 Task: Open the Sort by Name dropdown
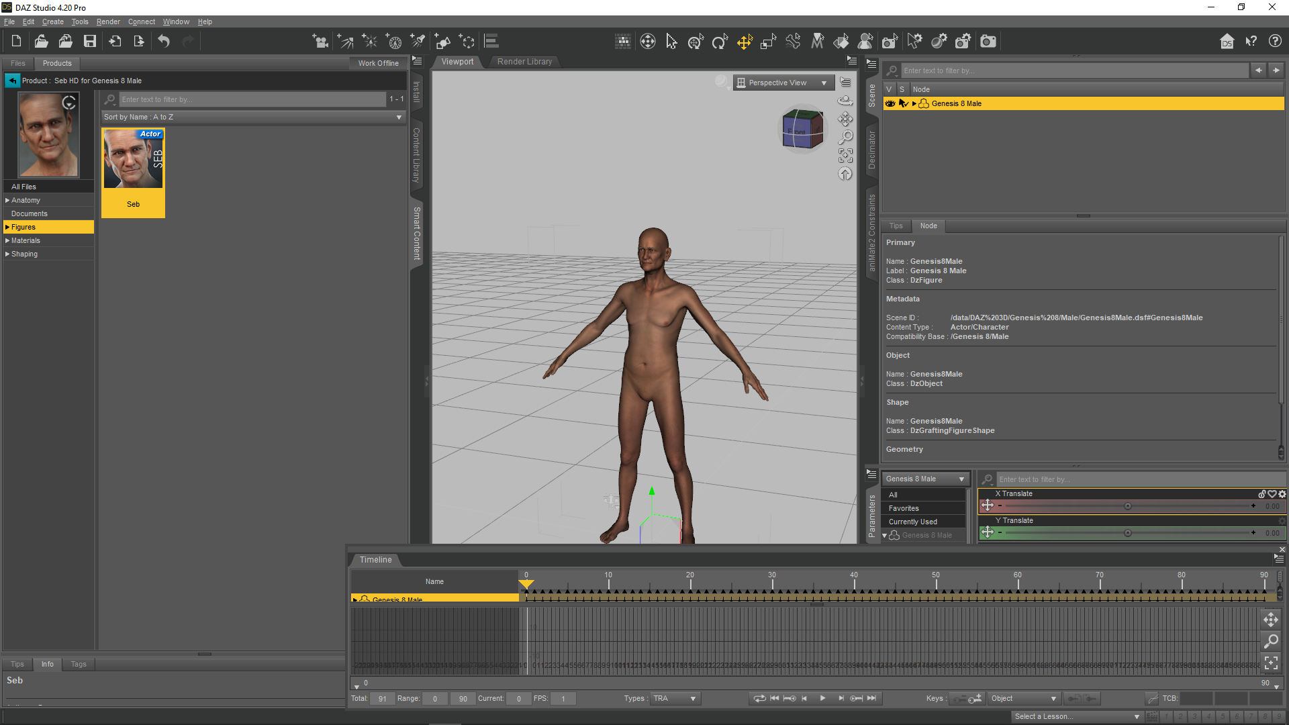click(253, 117)
